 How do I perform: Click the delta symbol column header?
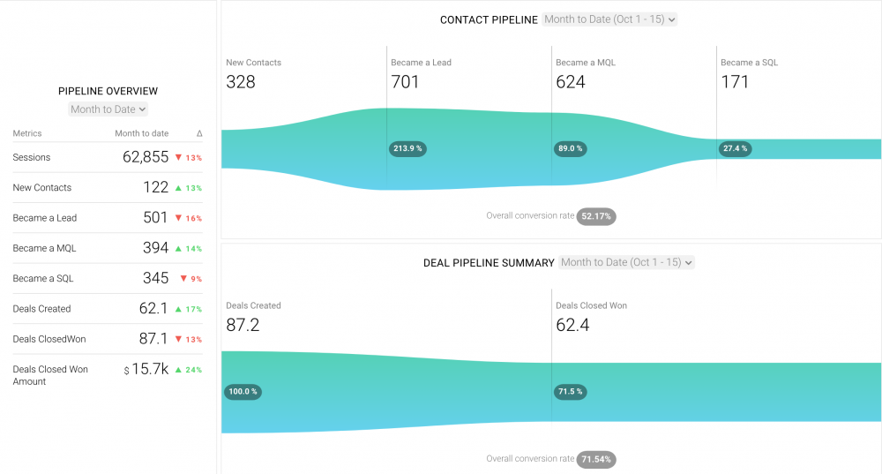point(199,134)
